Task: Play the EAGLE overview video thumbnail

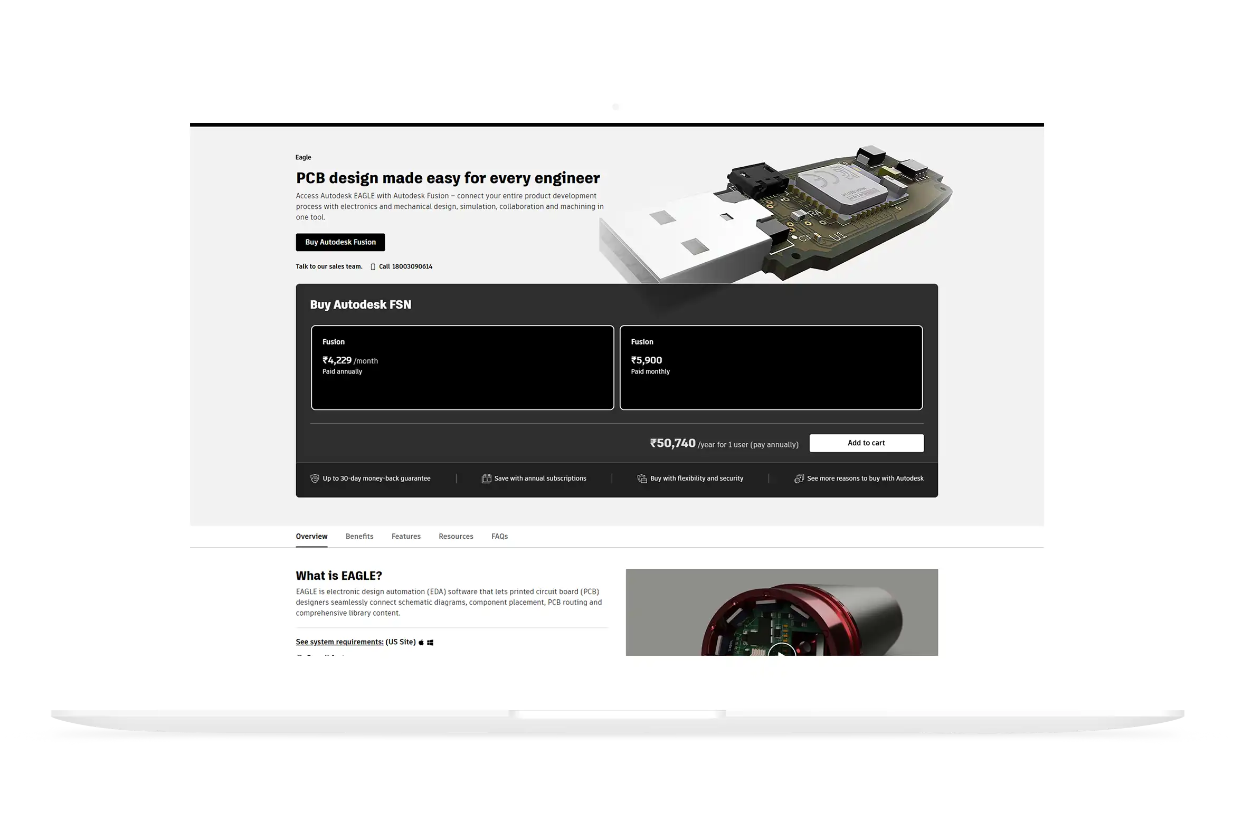Action: click(x=782, y=613)
